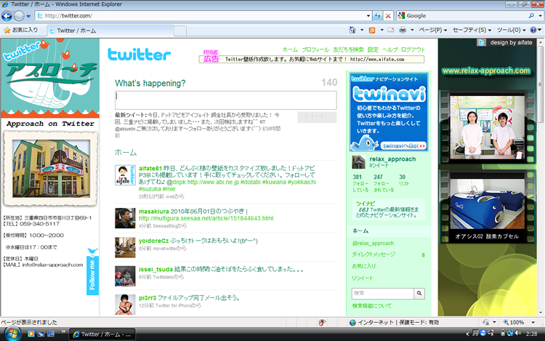Viewport: 545px width, 341px height.
Task: Click the 検索機能について link
Action: point(371,306)
